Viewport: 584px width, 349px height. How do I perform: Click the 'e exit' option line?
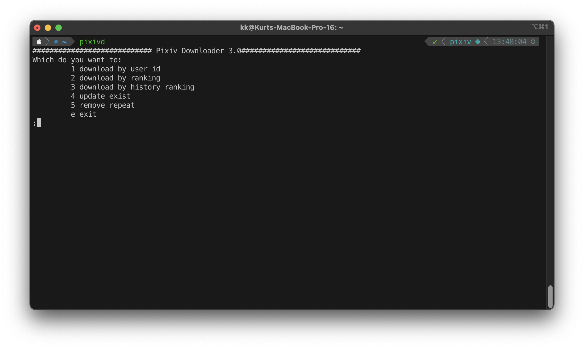tap(84, 114)
